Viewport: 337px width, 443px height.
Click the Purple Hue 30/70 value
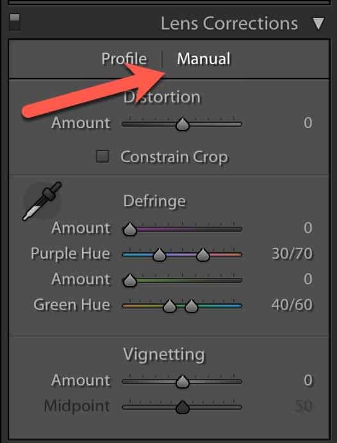pyautogui.click(x=292, y=254)
